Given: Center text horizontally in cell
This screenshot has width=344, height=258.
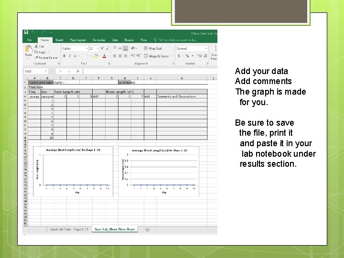Looking at the screenshot, I should 120,56.
